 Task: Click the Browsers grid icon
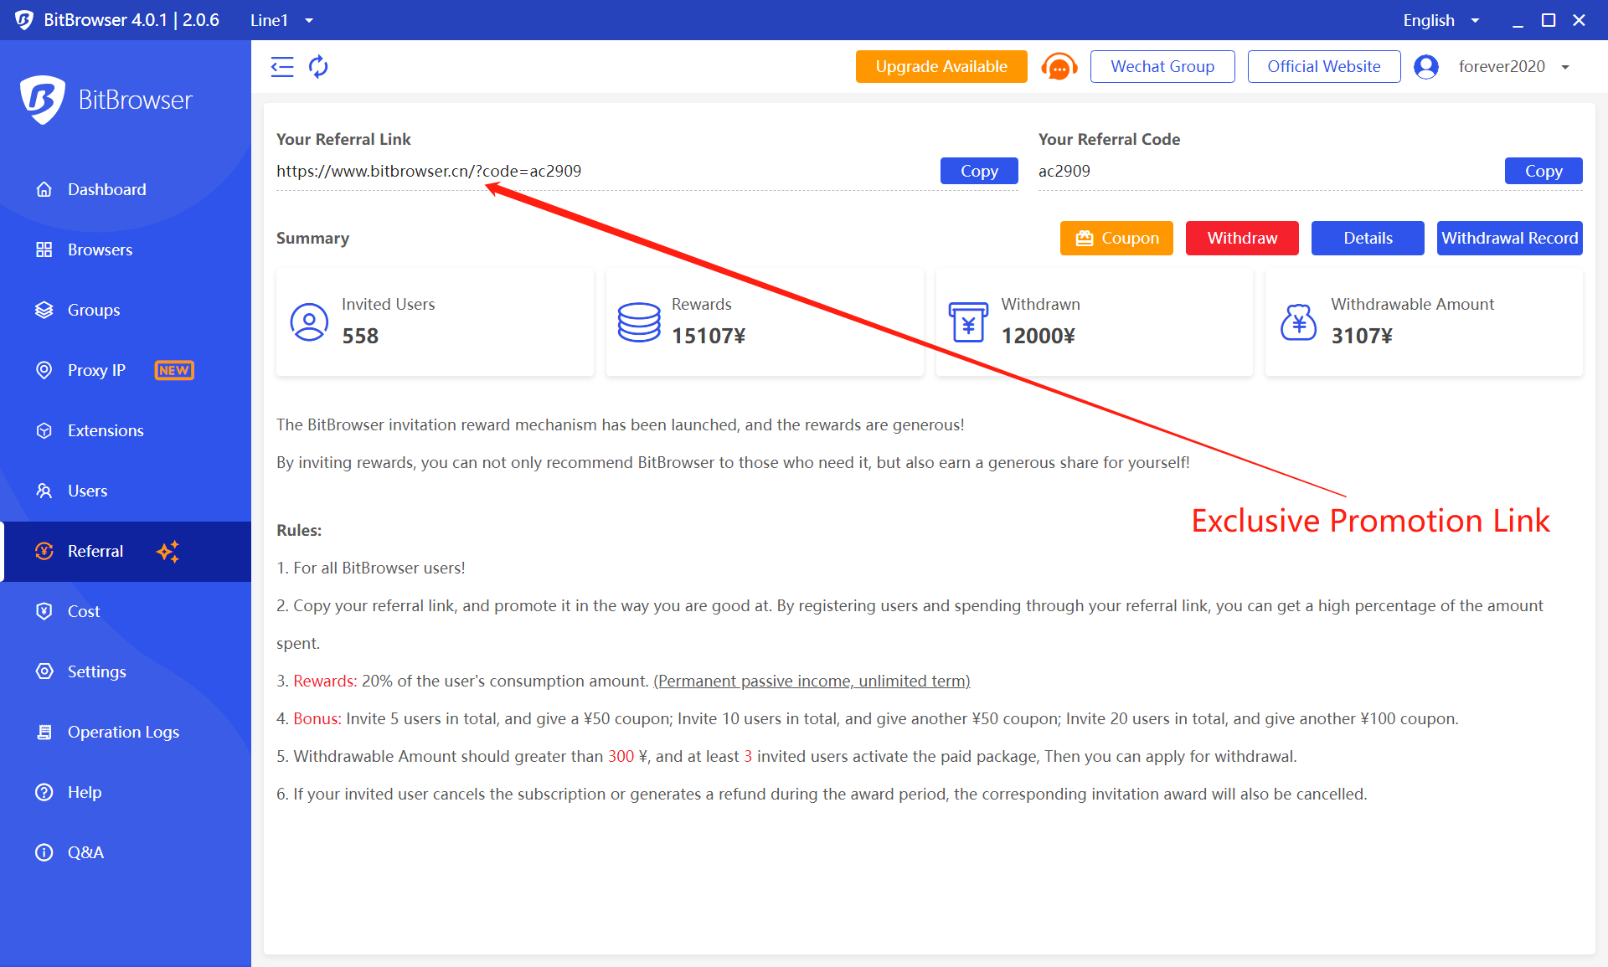point(44,249)
